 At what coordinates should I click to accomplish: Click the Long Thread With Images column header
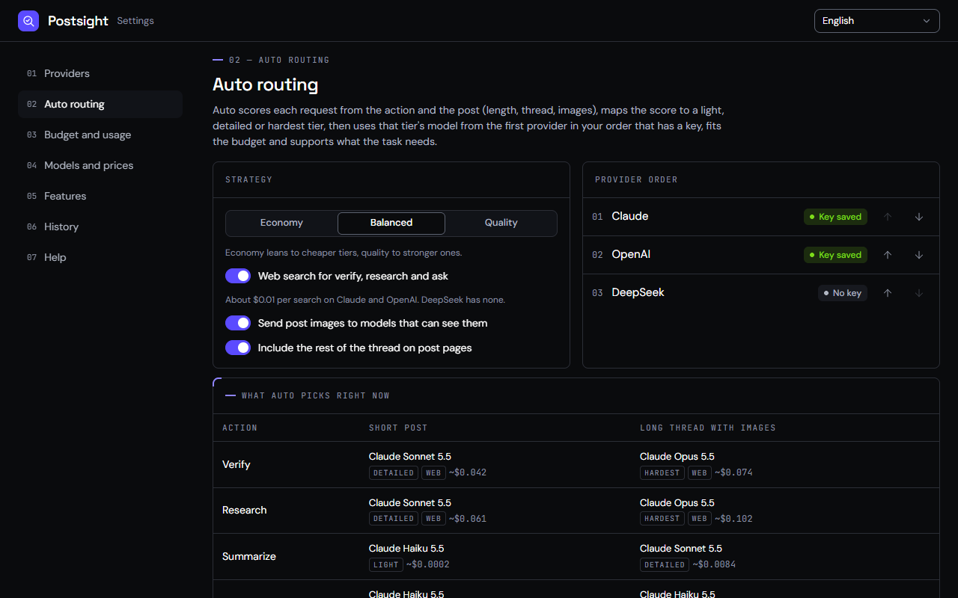click(x=708, y=428)
